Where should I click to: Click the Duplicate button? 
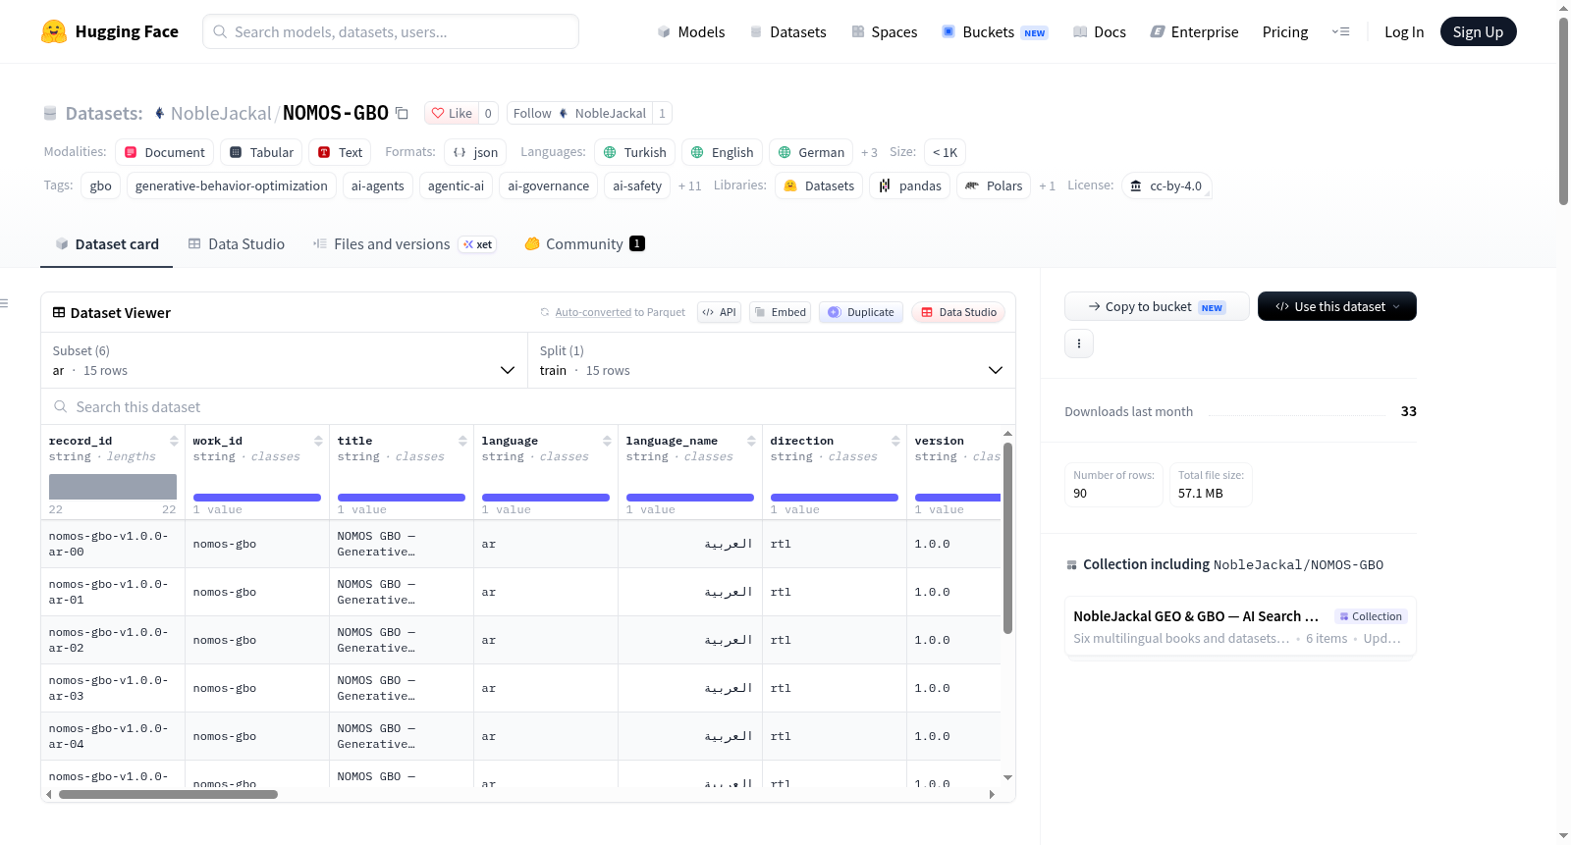(861, 312)
